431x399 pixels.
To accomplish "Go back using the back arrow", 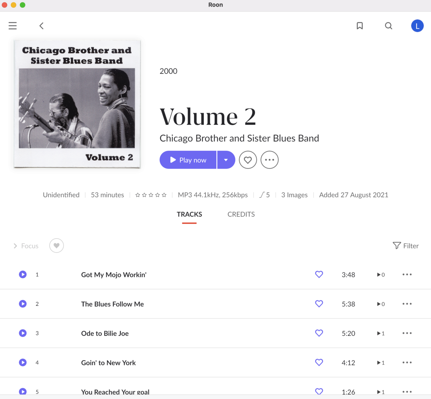I will (x=41, y=26).
